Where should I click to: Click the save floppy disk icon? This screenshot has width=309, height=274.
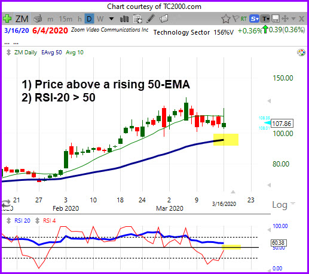(x=276, y=19)
